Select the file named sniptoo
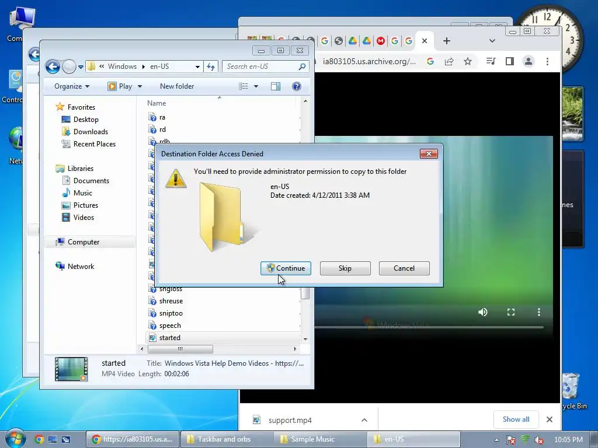598x448 pixels. click(171, 313)
